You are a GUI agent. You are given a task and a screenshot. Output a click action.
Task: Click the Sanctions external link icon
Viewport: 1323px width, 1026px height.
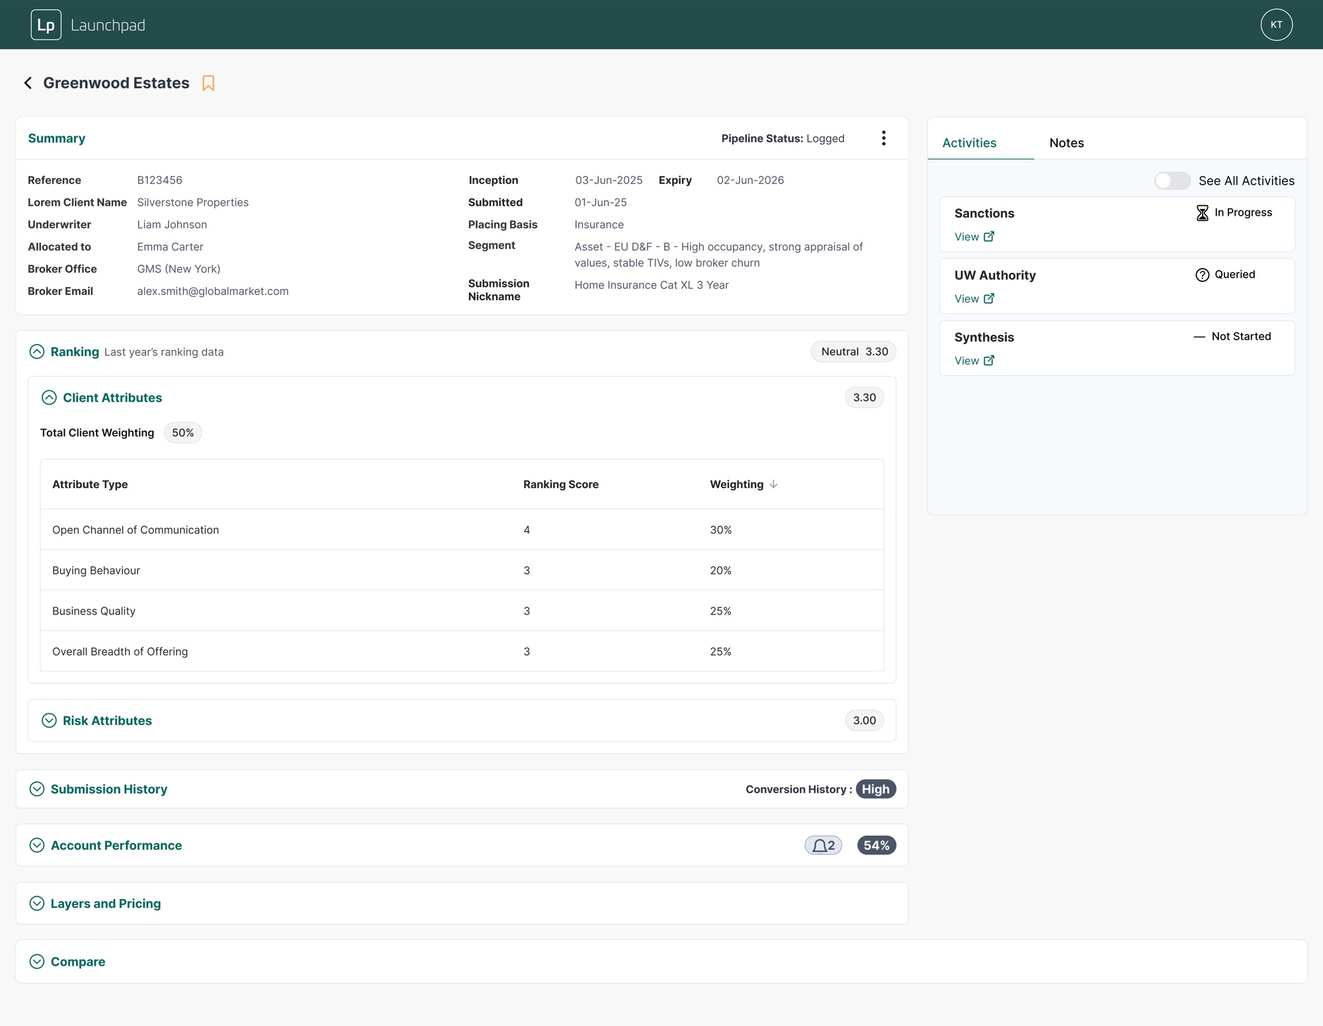[989, 236]
